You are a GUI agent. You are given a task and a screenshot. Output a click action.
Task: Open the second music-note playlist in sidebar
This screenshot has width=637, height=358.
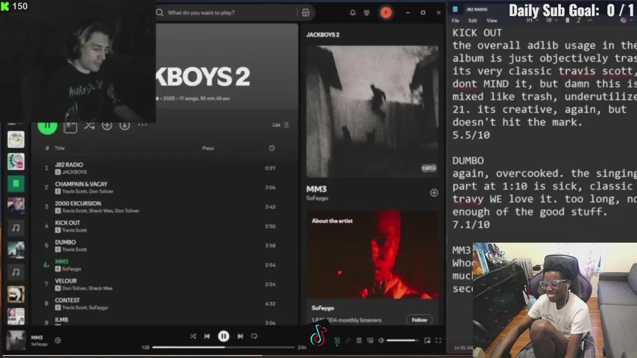16,272
